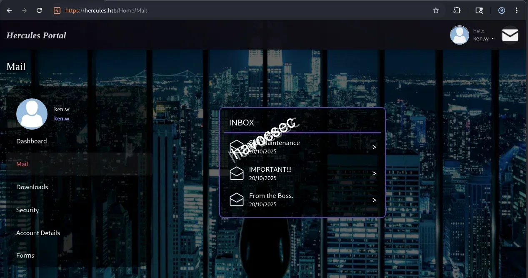Image resolution: width=528 pixels, height=278 pixels.
Task: Expand the IMPORTANT!!! email arrow
Action: tap(374, 173)
